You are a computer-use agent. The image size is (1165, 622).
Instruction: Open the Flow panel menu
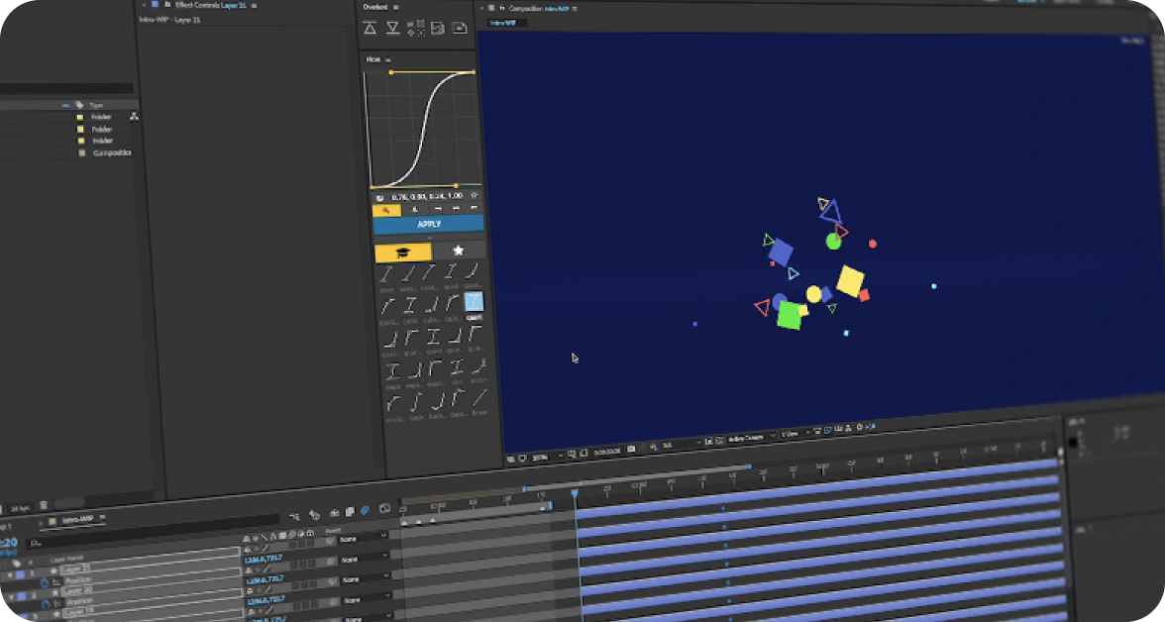click(388, 59)
